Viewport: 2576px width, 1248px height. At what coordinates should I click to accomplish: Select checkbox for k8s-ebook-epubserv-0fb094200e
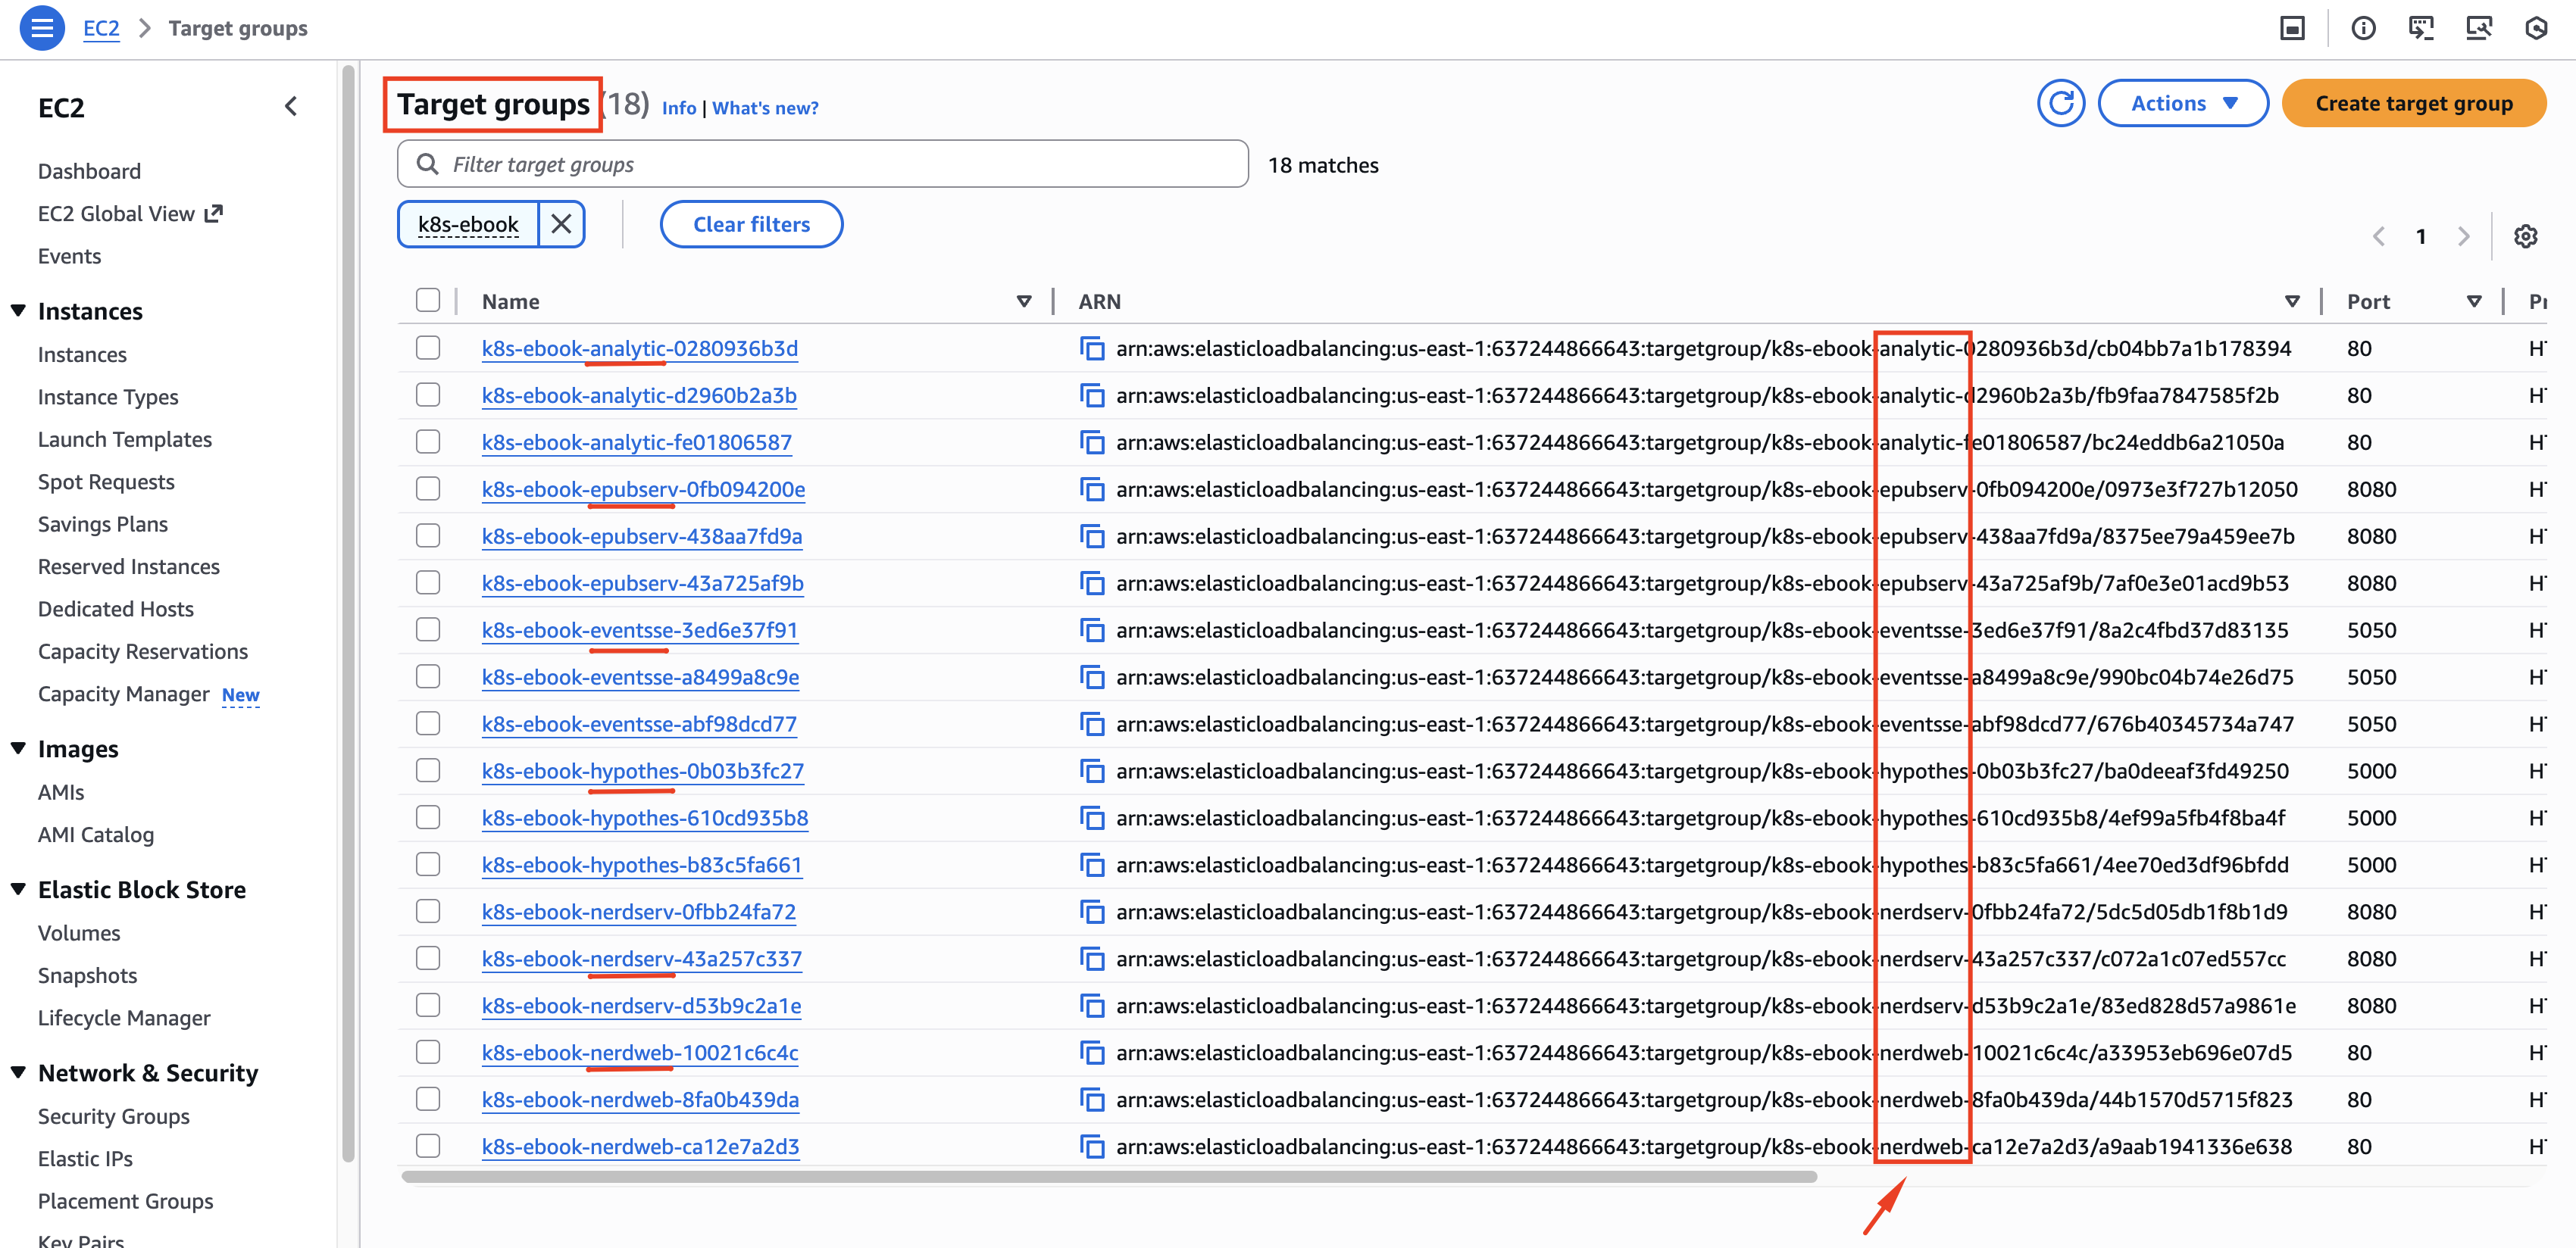click(428, 488)
